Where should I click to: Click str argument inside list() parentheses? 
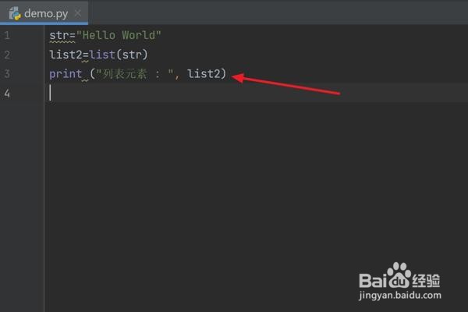tap(132, 55)
